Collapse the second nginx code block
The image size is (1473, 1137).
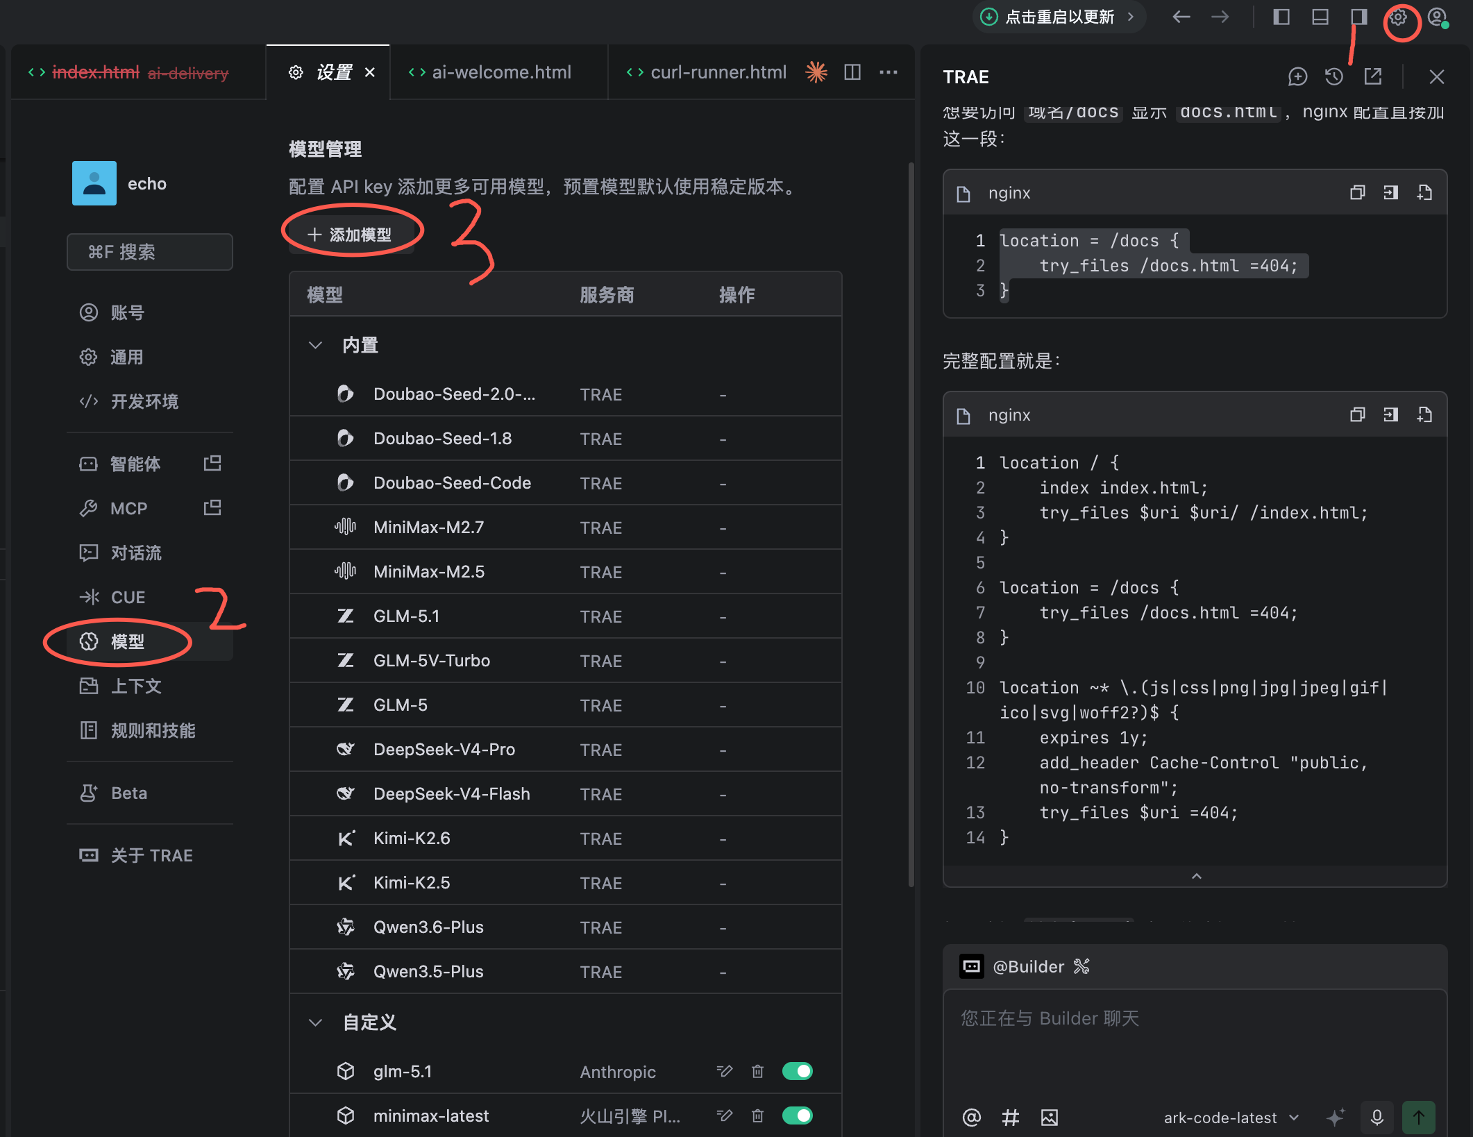click(1196, 876)
